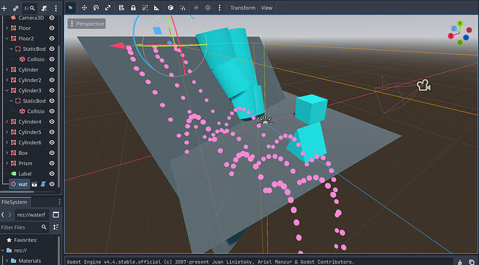Open FileSystem dock options menu

pyautogui.click(x=59, y=202)
